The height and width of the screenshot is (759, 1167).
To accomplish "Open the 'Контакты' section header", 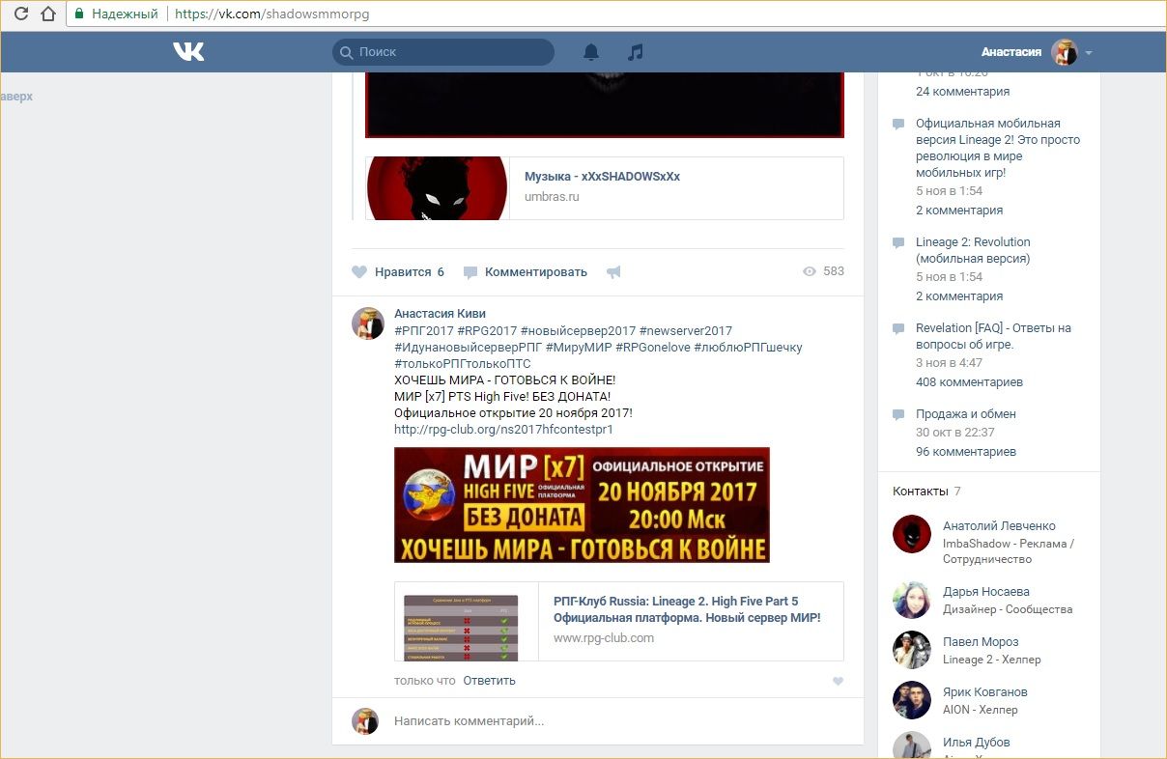I will click(920, 492).
